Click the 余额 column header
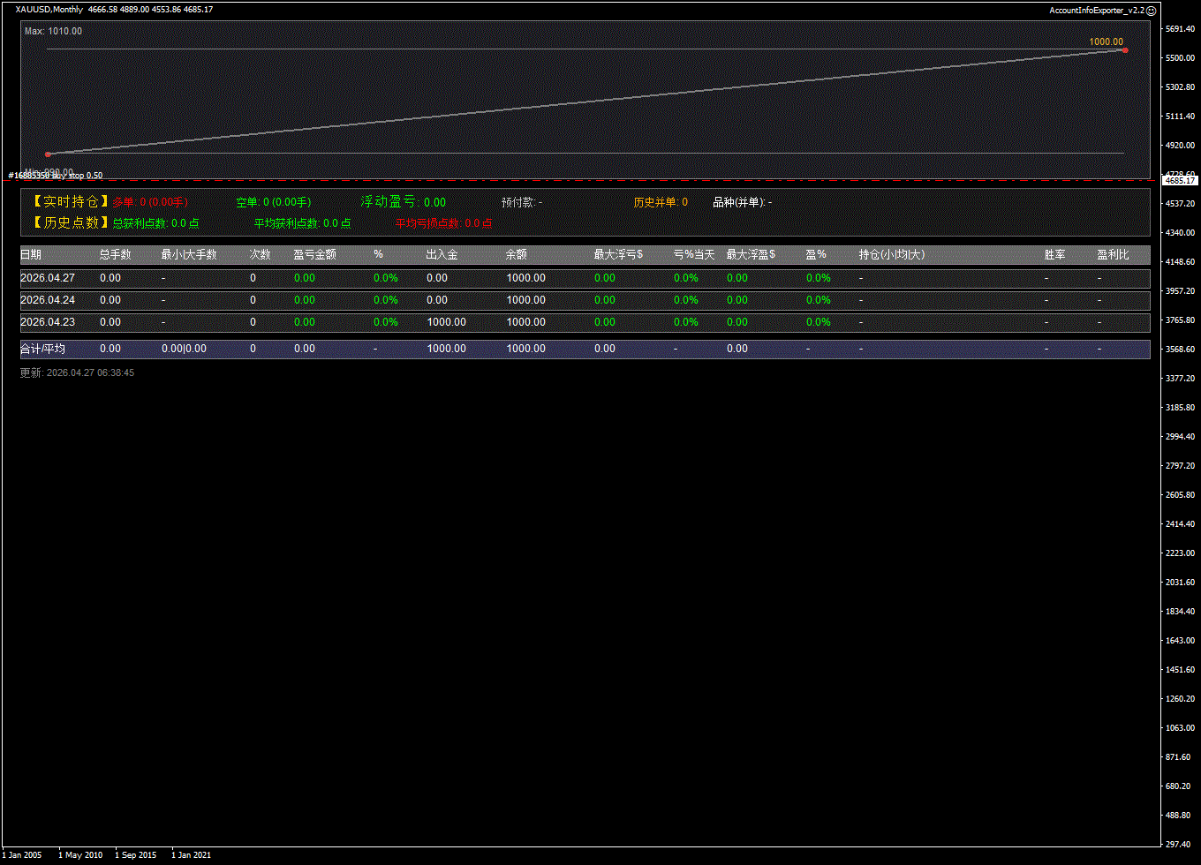This screenshot has width=1201, height=865. point(517,254)
